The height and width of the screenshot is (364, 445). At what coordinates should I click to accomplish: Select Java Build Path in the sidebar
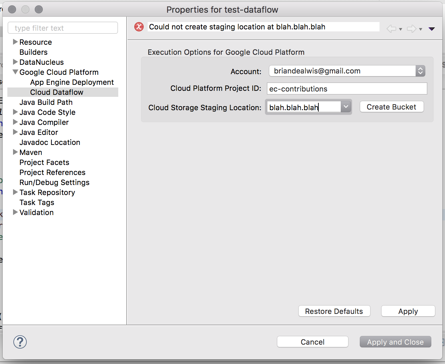[46, 102]
